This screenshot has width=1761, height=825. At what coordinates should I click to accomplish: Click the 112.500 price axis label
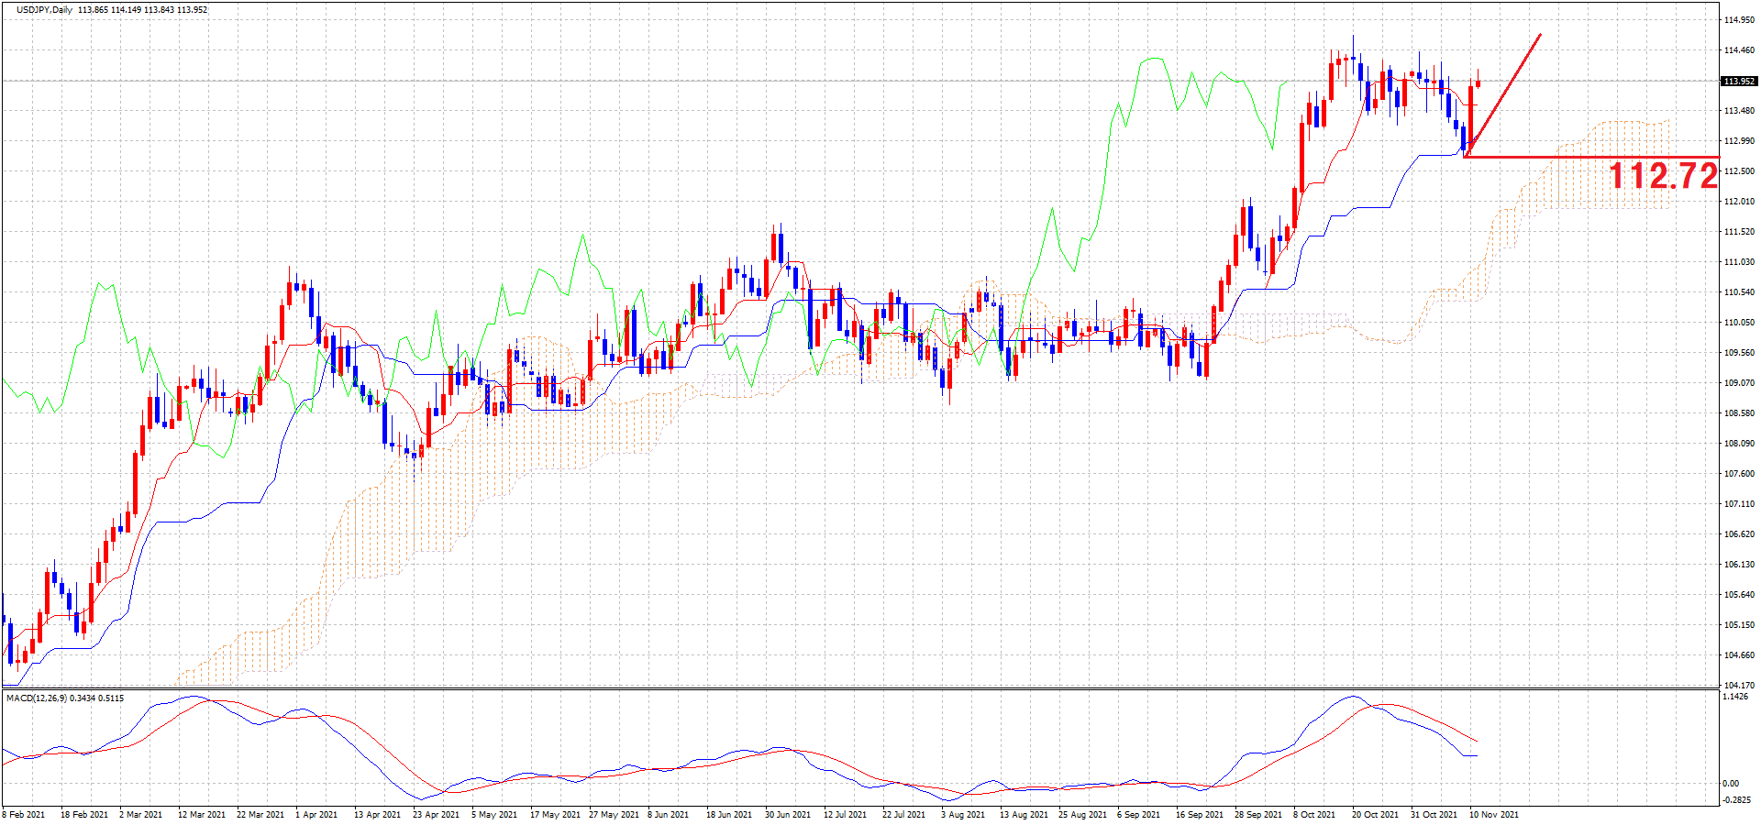point(1739,171)
